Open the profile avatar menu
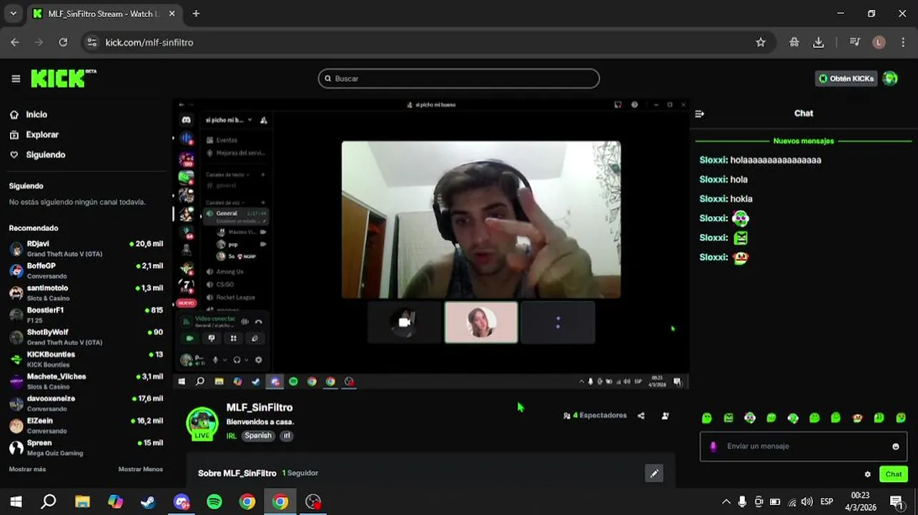 [890, 79]
